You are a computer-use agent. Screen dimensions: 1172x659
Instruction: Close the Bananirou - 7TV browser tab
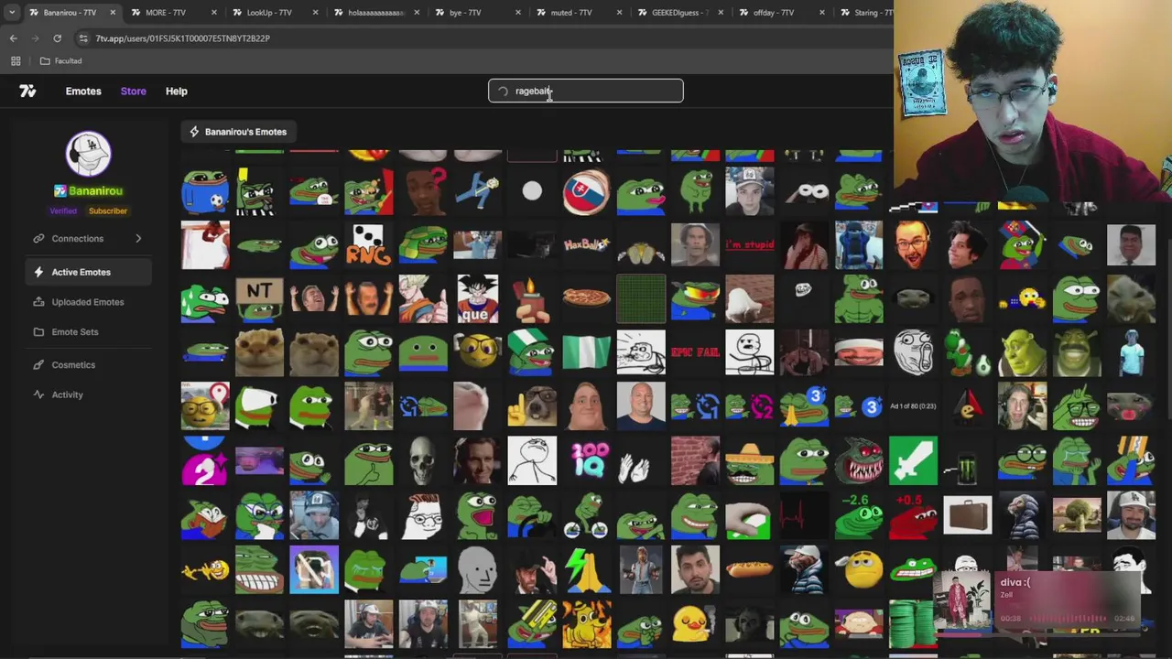click(113, 13)
